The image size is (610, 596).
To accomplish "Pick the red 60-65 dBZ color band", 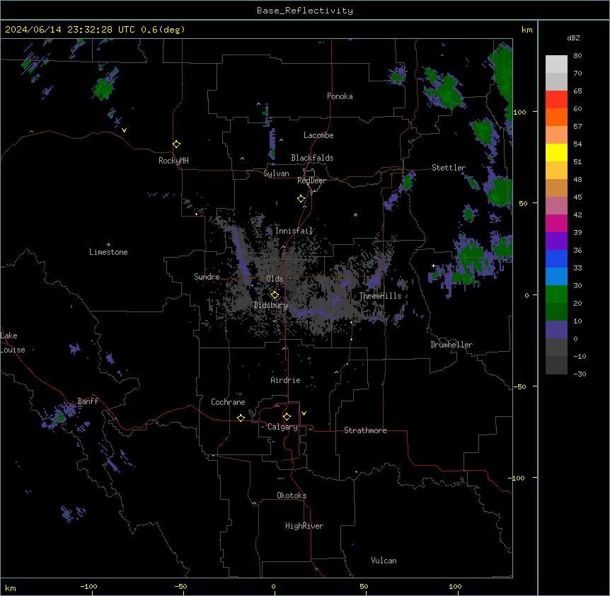I will (x=556, y=100).
